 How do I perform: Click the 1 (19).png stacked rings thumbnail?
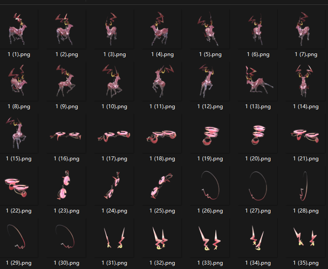coord(210,134)
